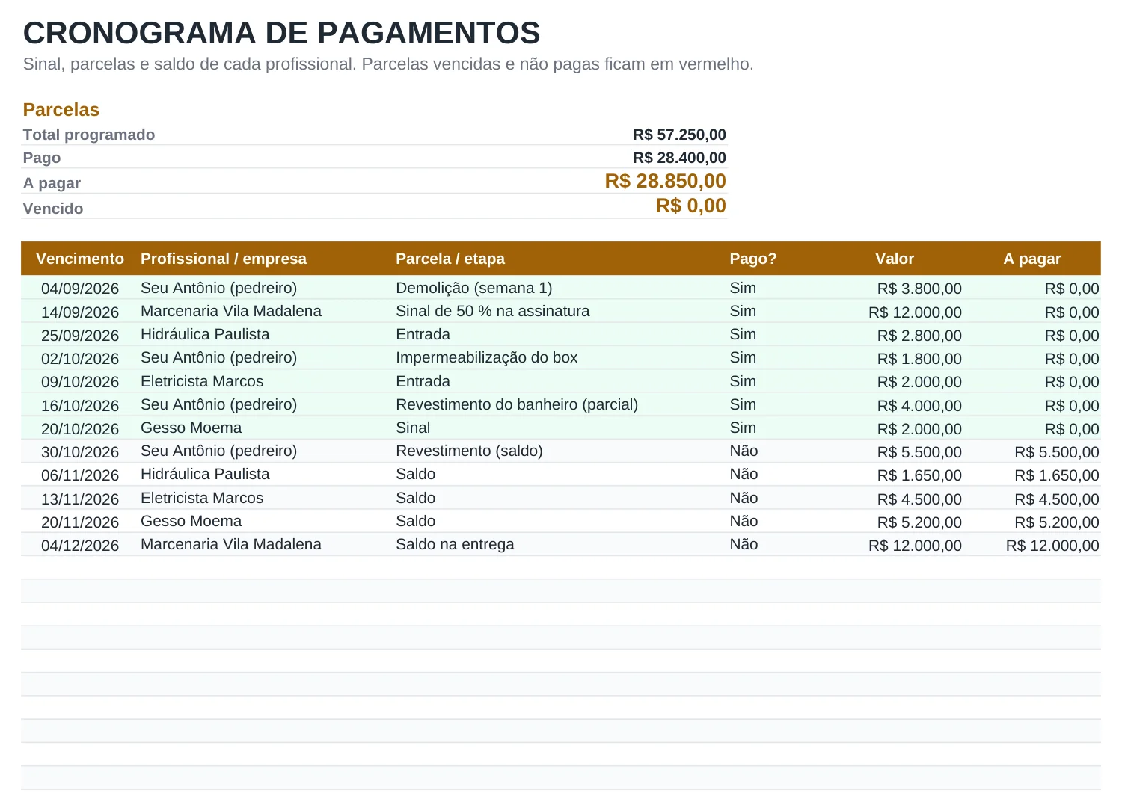
Task: Click the Profissional / empresa column header
Action: tap(224, 259)
